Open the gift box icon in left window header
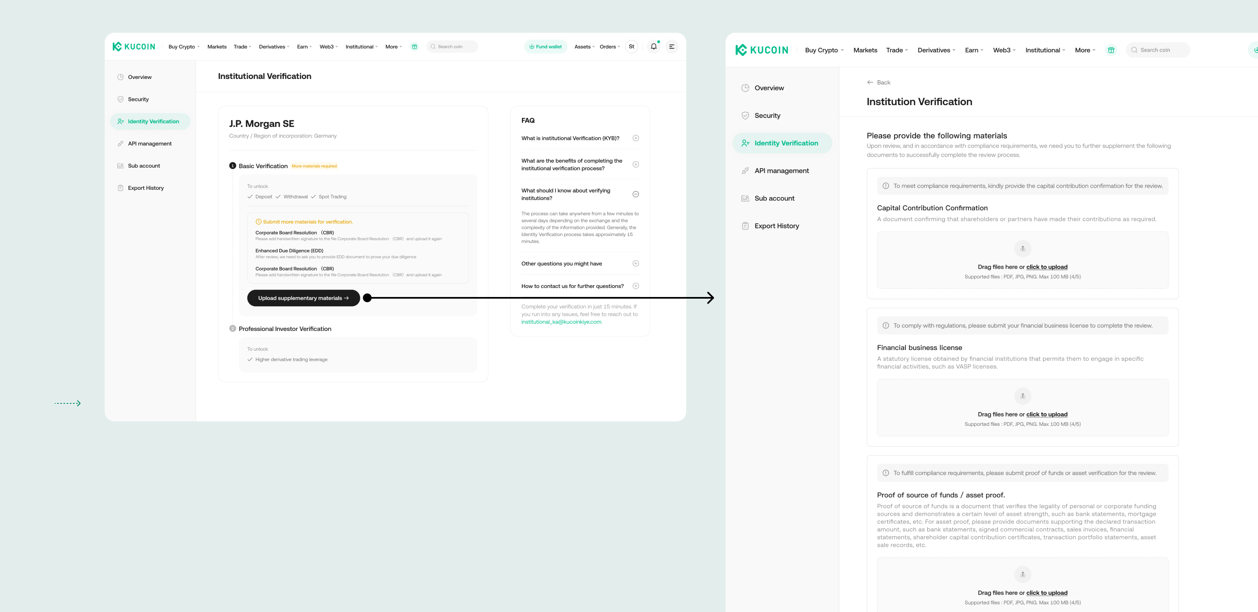 414,47
